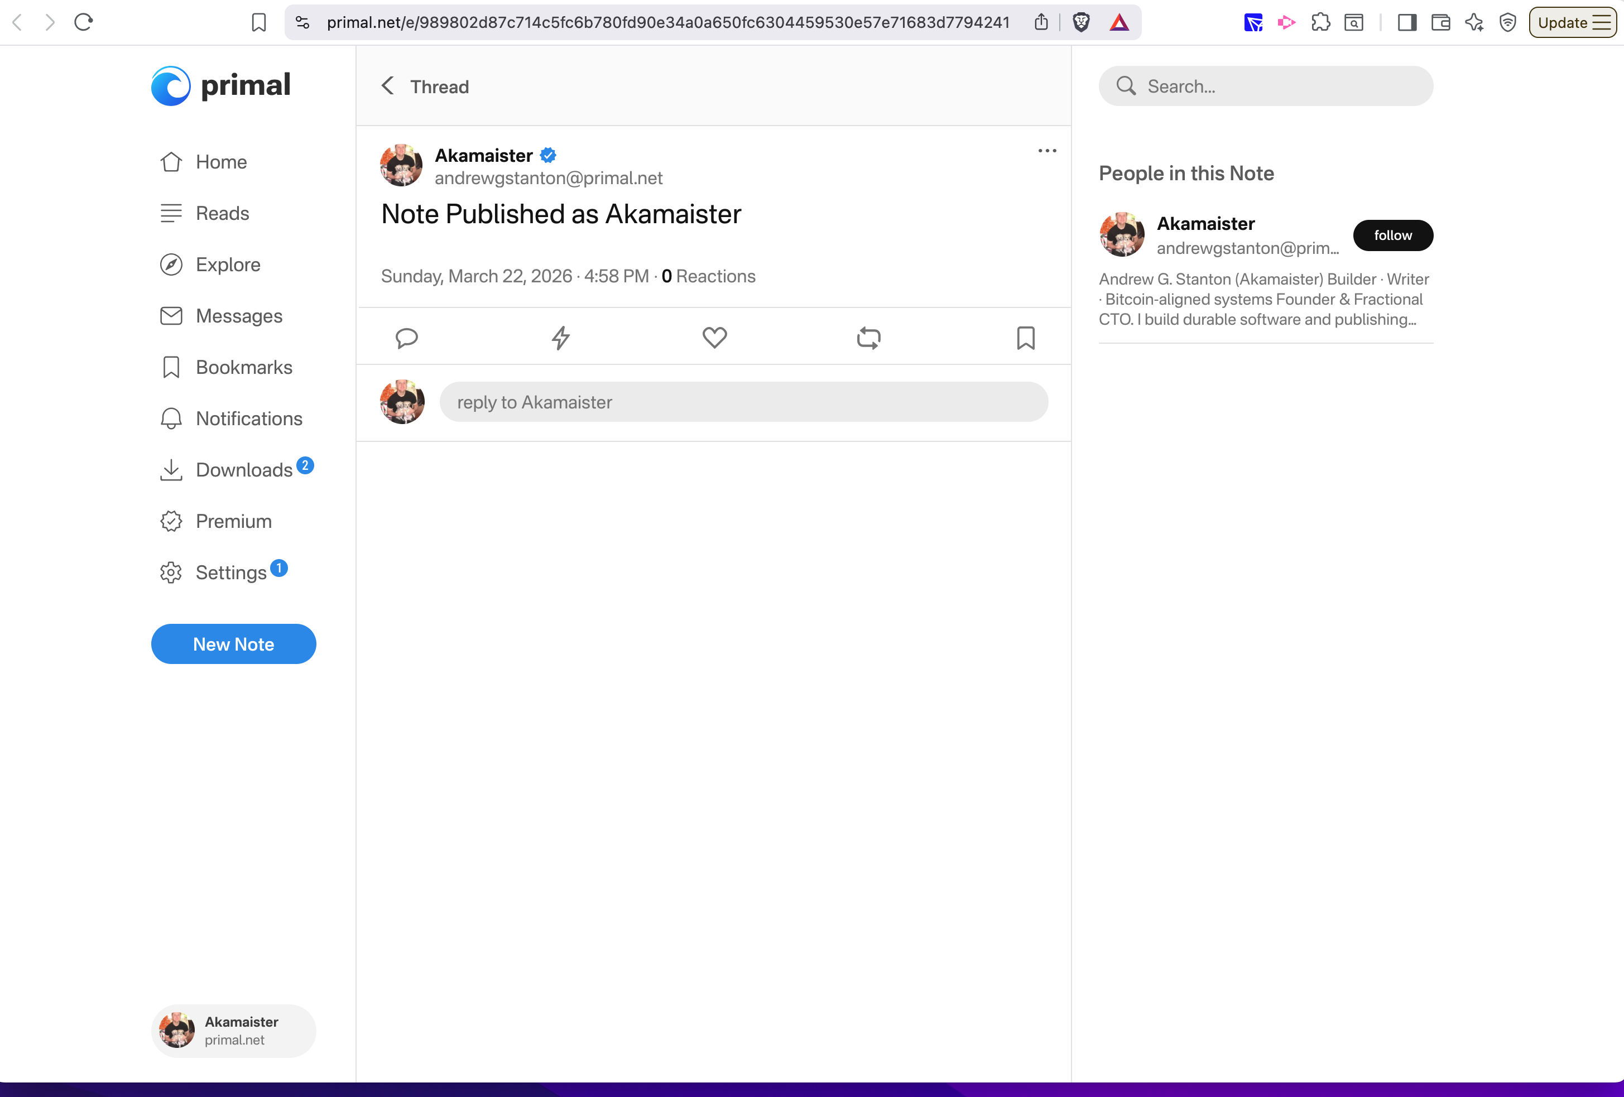
Task: Navigate to Explore in sidebar
Action: pyautogui.click(x=228, y=265)
